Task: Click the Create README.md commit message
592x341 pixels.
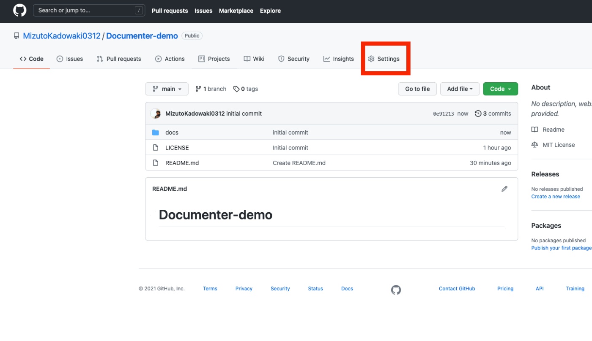Action: [x=299, y=163]
